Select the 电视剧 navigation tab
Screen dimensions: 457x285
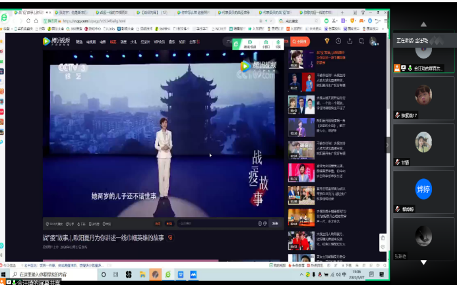coord(90,41)
